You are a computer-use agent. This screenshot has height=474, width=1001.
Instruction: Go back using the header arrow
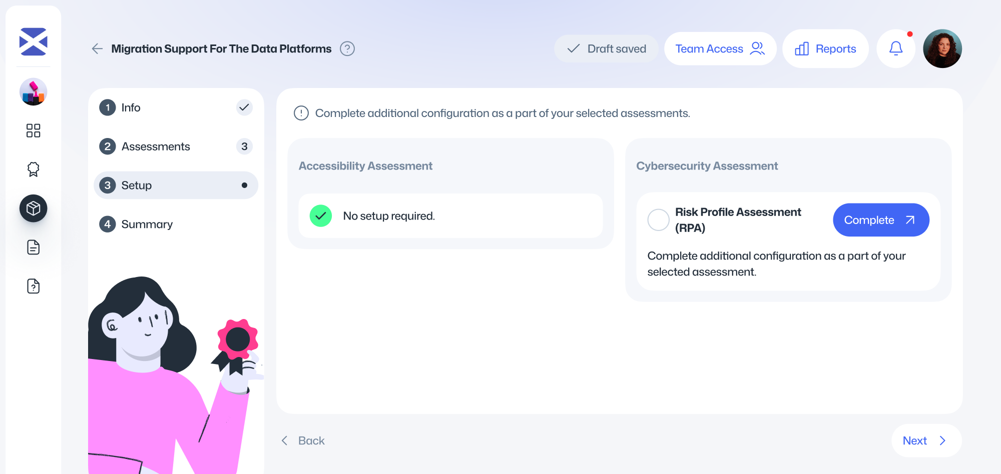pyautogui.click(x=97, y=48)
